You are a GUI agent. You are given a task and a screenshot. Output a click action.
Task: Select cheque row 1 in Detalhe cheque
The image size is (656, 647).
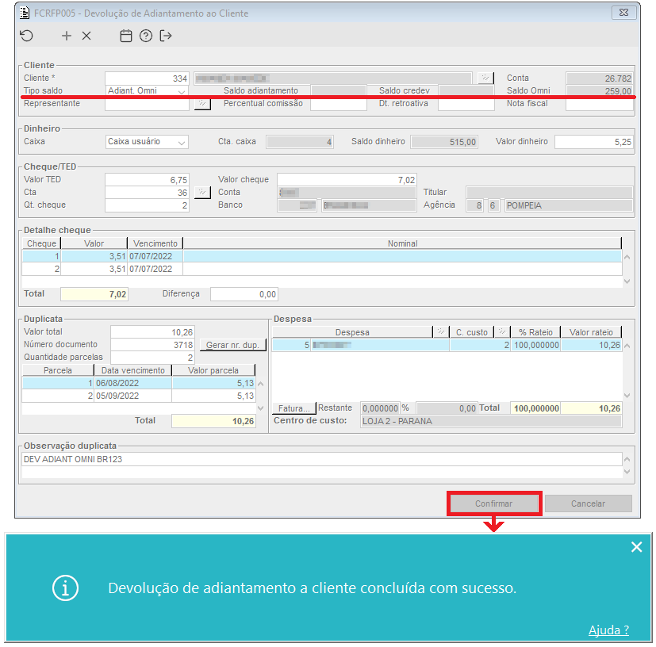point(322,256)
